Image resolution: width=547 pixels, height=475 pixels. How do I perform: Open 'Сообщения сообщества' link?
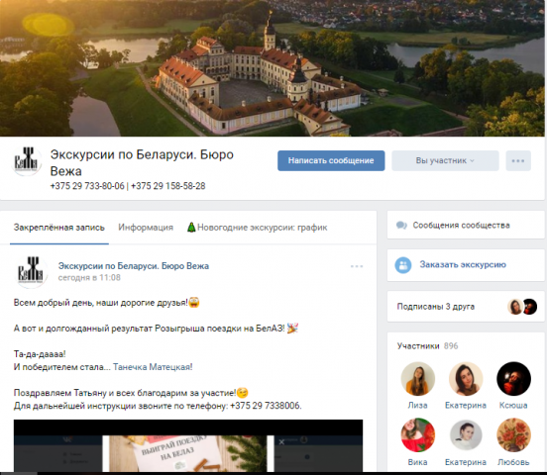pyautogui.click(x=461, y=225)
